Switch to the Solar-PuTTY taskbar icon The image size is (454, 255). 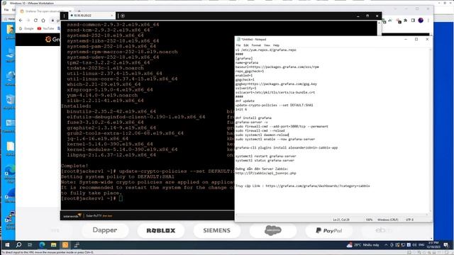point(65,245)
